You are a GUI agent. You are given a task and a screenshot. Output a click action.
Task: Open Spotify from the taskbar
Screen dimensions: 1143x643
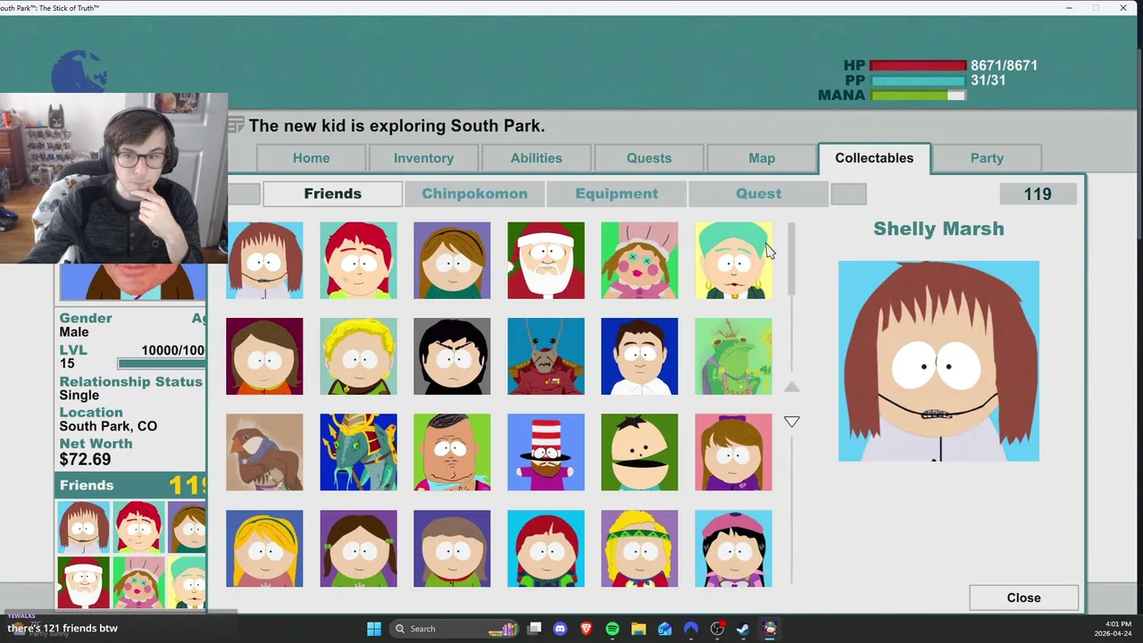pyautogui.click(x=613, y=629)
